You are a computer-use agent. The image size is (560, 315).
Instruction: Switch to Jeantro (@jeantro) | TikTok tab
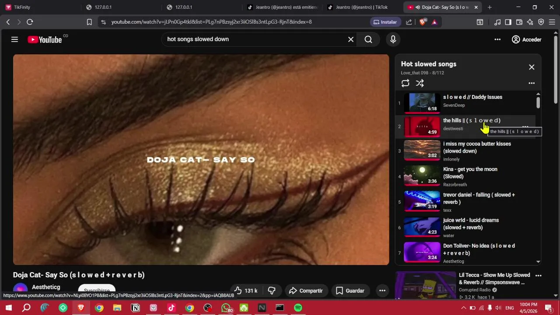coord(362,7)
